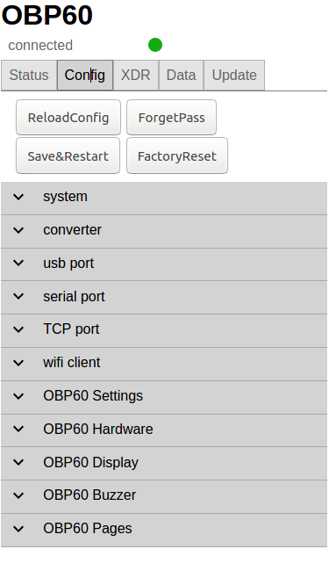Open the TCP port chevron arrow
Viewport: 329px width, 578px height.
pyautogui.click(x=18, y=329)
